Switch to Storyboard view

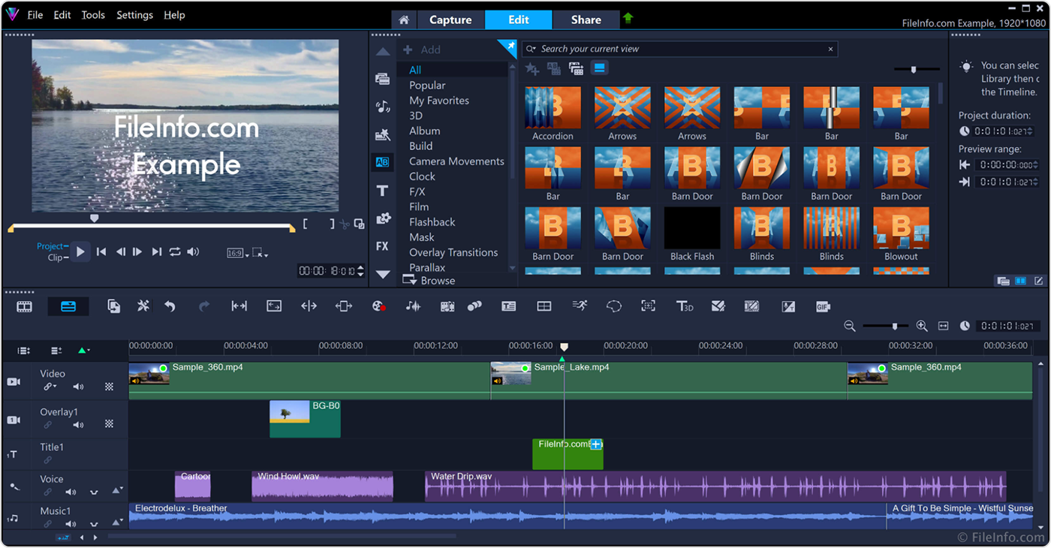(25, 306)
